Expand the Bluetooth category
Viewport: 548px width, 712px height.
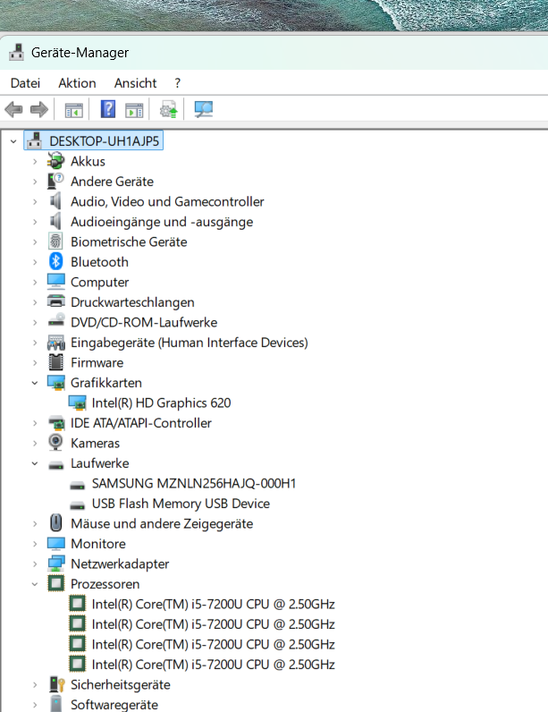(x=35, y=262)
